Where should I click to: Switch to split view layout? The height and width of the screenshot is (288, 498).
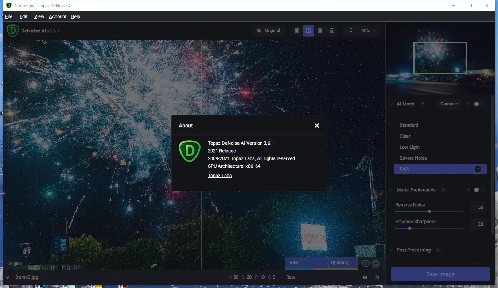308,31
